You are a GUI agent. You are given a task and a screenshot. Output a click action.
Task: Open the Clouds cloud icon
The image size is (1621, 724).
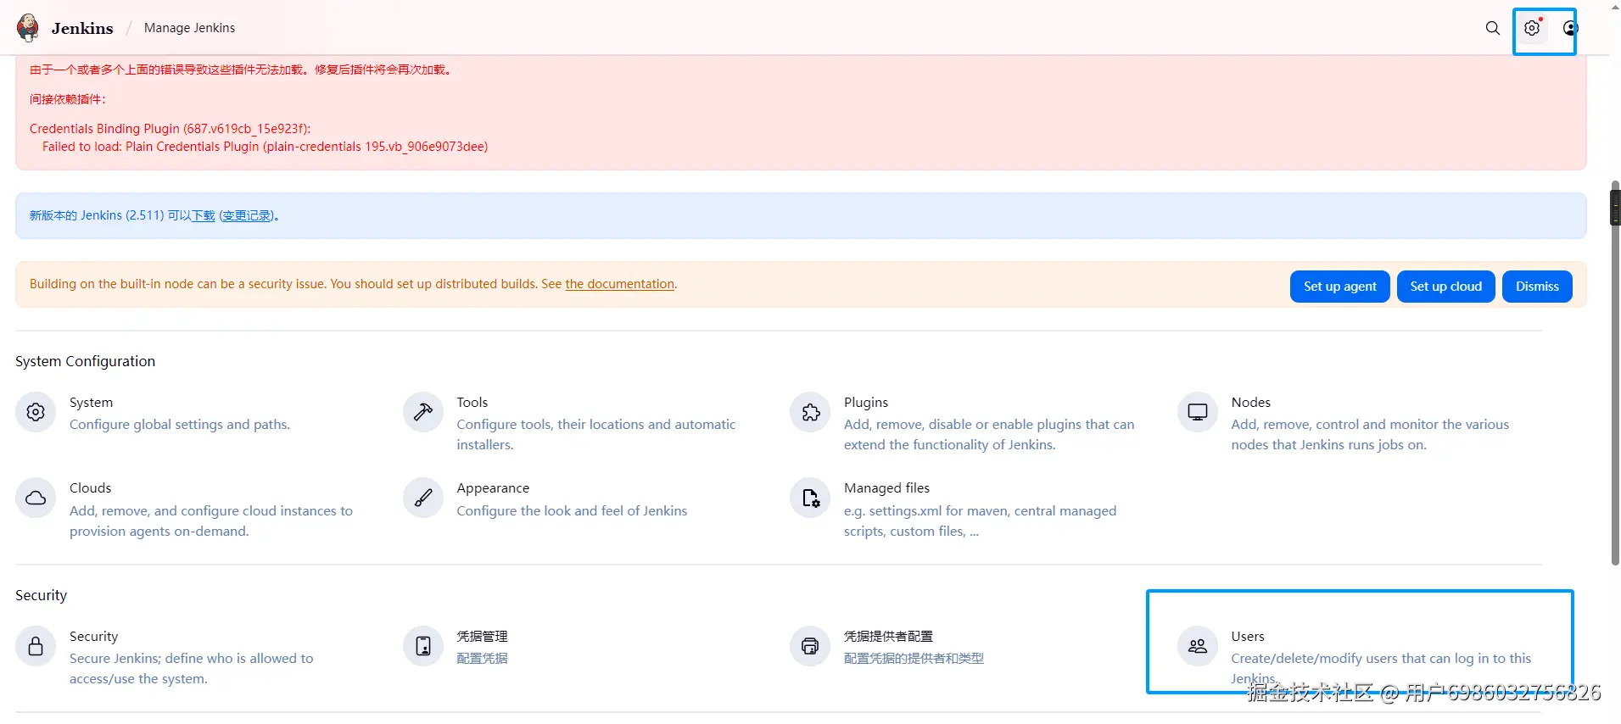36,498
